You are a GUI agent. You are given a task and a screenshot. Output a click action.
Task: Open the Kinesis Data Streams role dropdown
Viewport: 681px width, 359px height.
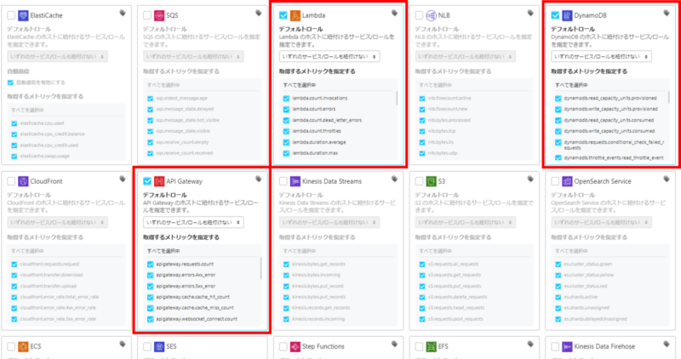(329, 222)
